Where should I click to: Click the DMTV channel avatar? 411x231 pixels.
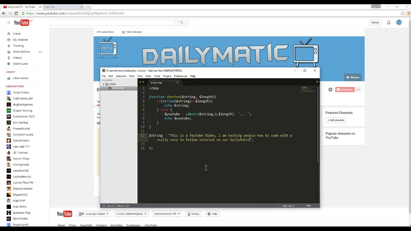[x=108, y=47]
